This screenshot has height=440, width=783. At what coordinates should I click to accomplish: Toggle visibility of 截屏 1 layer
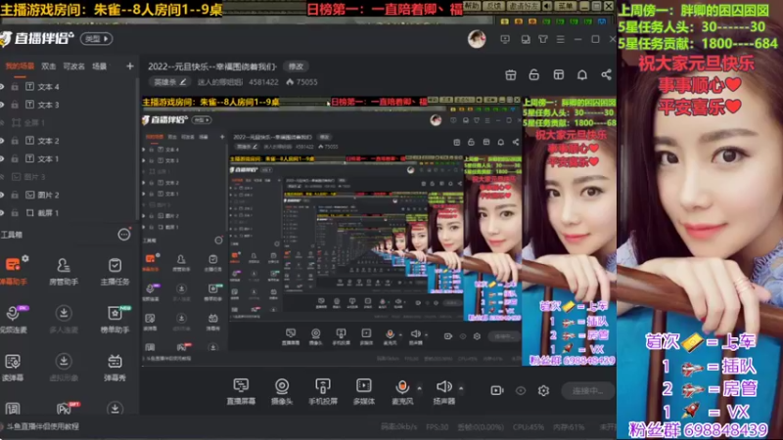(x=2, y=212)
